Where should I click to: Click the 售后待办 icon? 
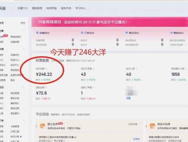coord(127,33)
